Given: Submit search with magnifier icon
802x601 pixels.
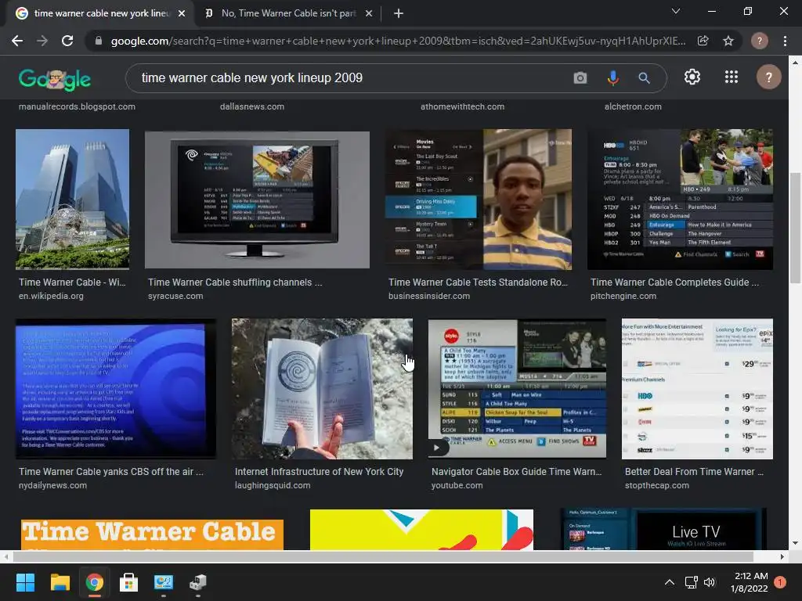Looking at the screenshot, I should [645, 77].
